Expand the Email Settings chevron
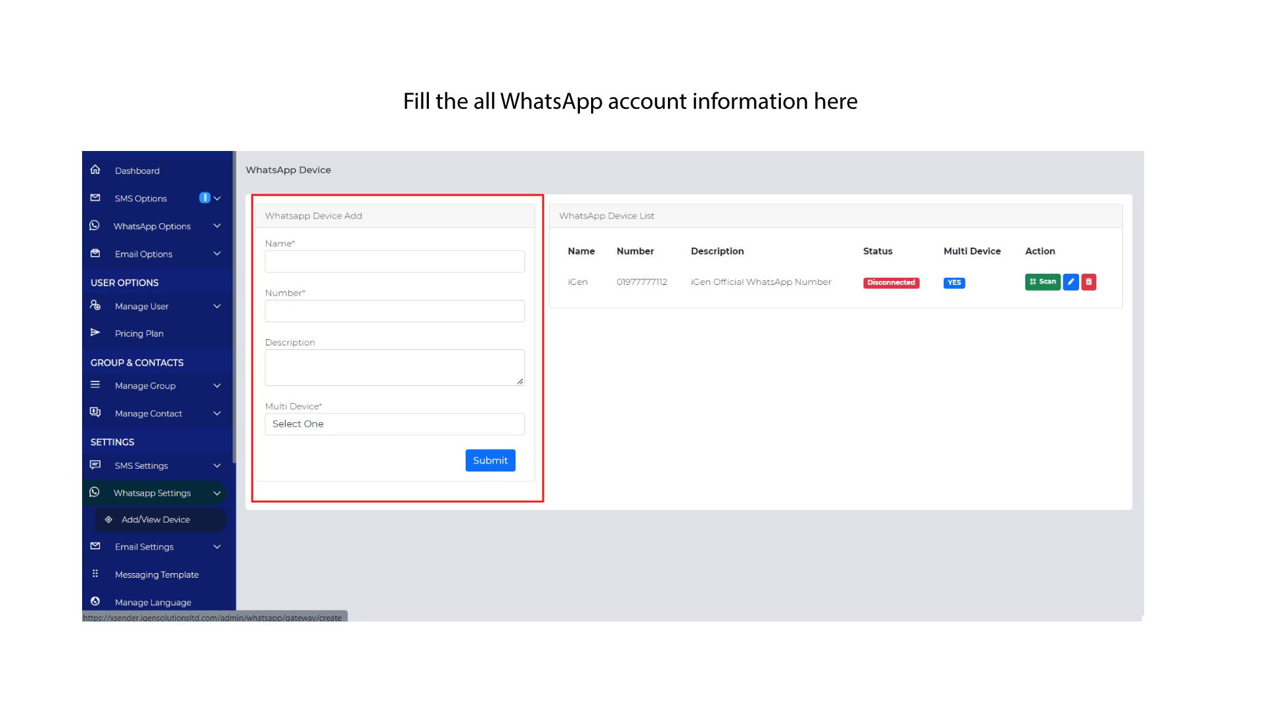This screenshot has width=1261, height=709. (217, 547)
